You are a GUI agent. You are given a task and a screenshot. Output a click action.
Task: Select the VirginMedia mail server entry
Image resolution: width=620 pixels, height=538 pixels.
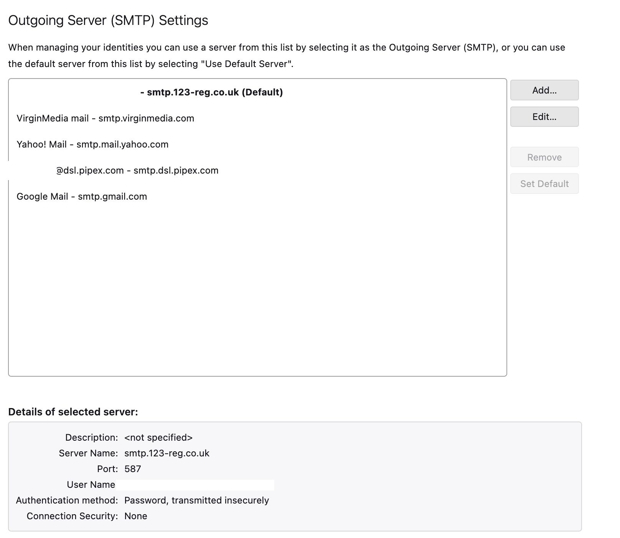click(105, 118)
